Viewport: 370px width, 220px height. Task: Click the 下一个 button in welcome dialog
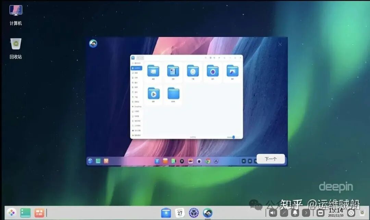(271, 159)
